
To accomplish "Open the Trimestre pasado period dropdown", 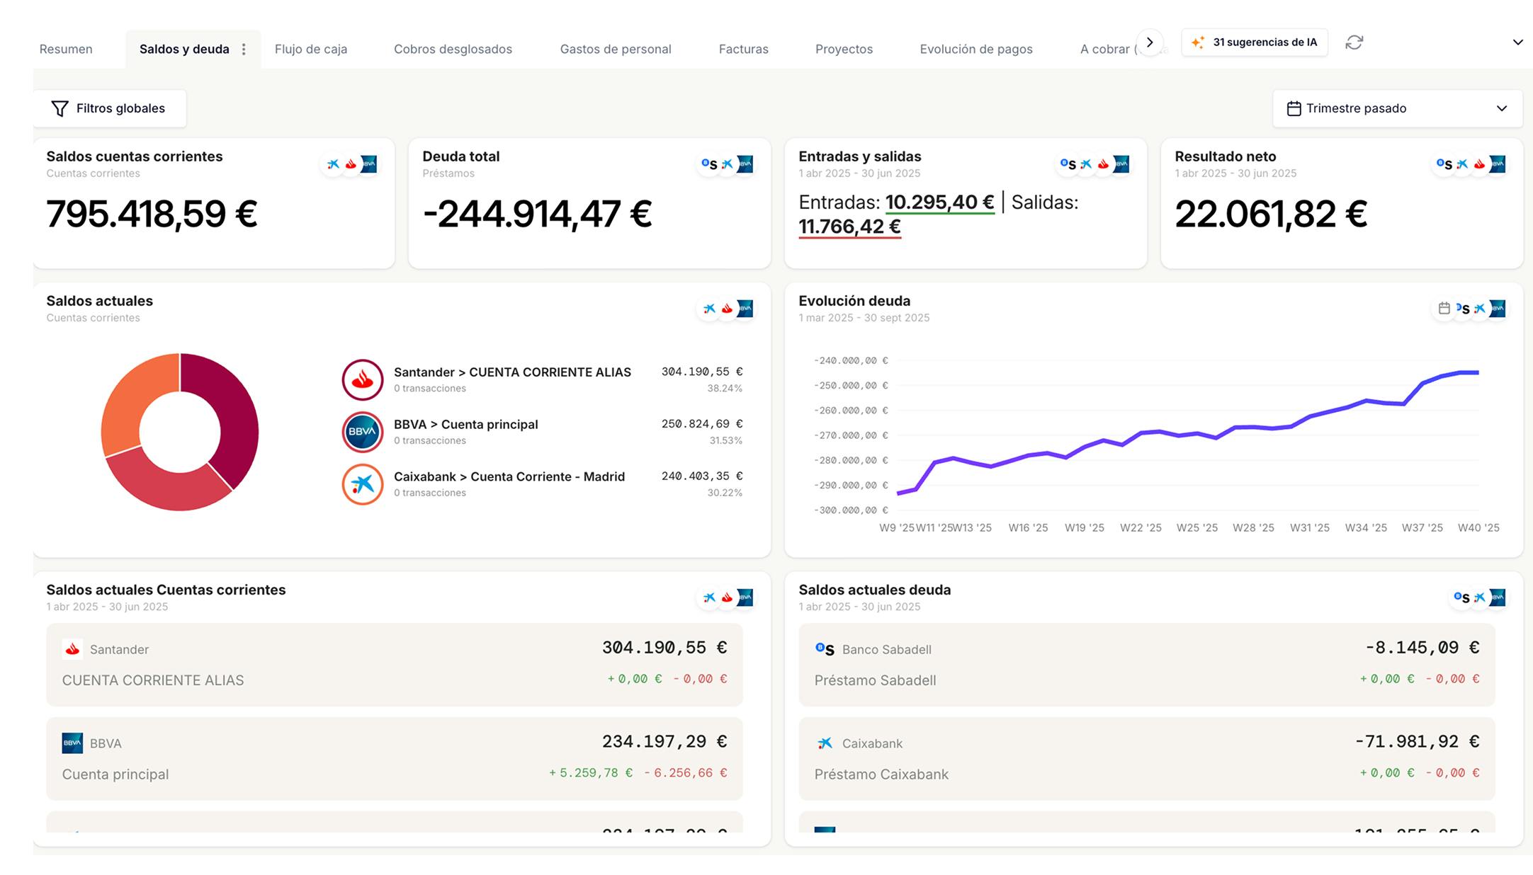I will tap(1397, 108).
